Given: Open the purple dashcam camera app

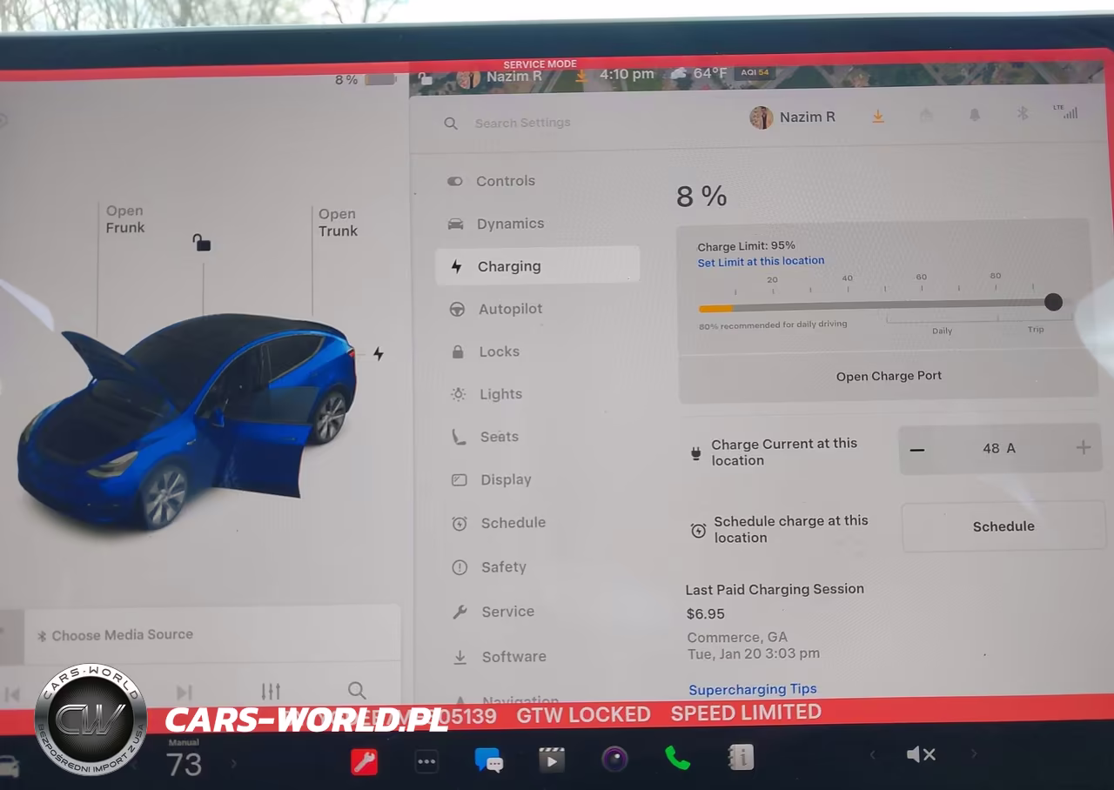Looking at the screenshot, I should (614, 759).
